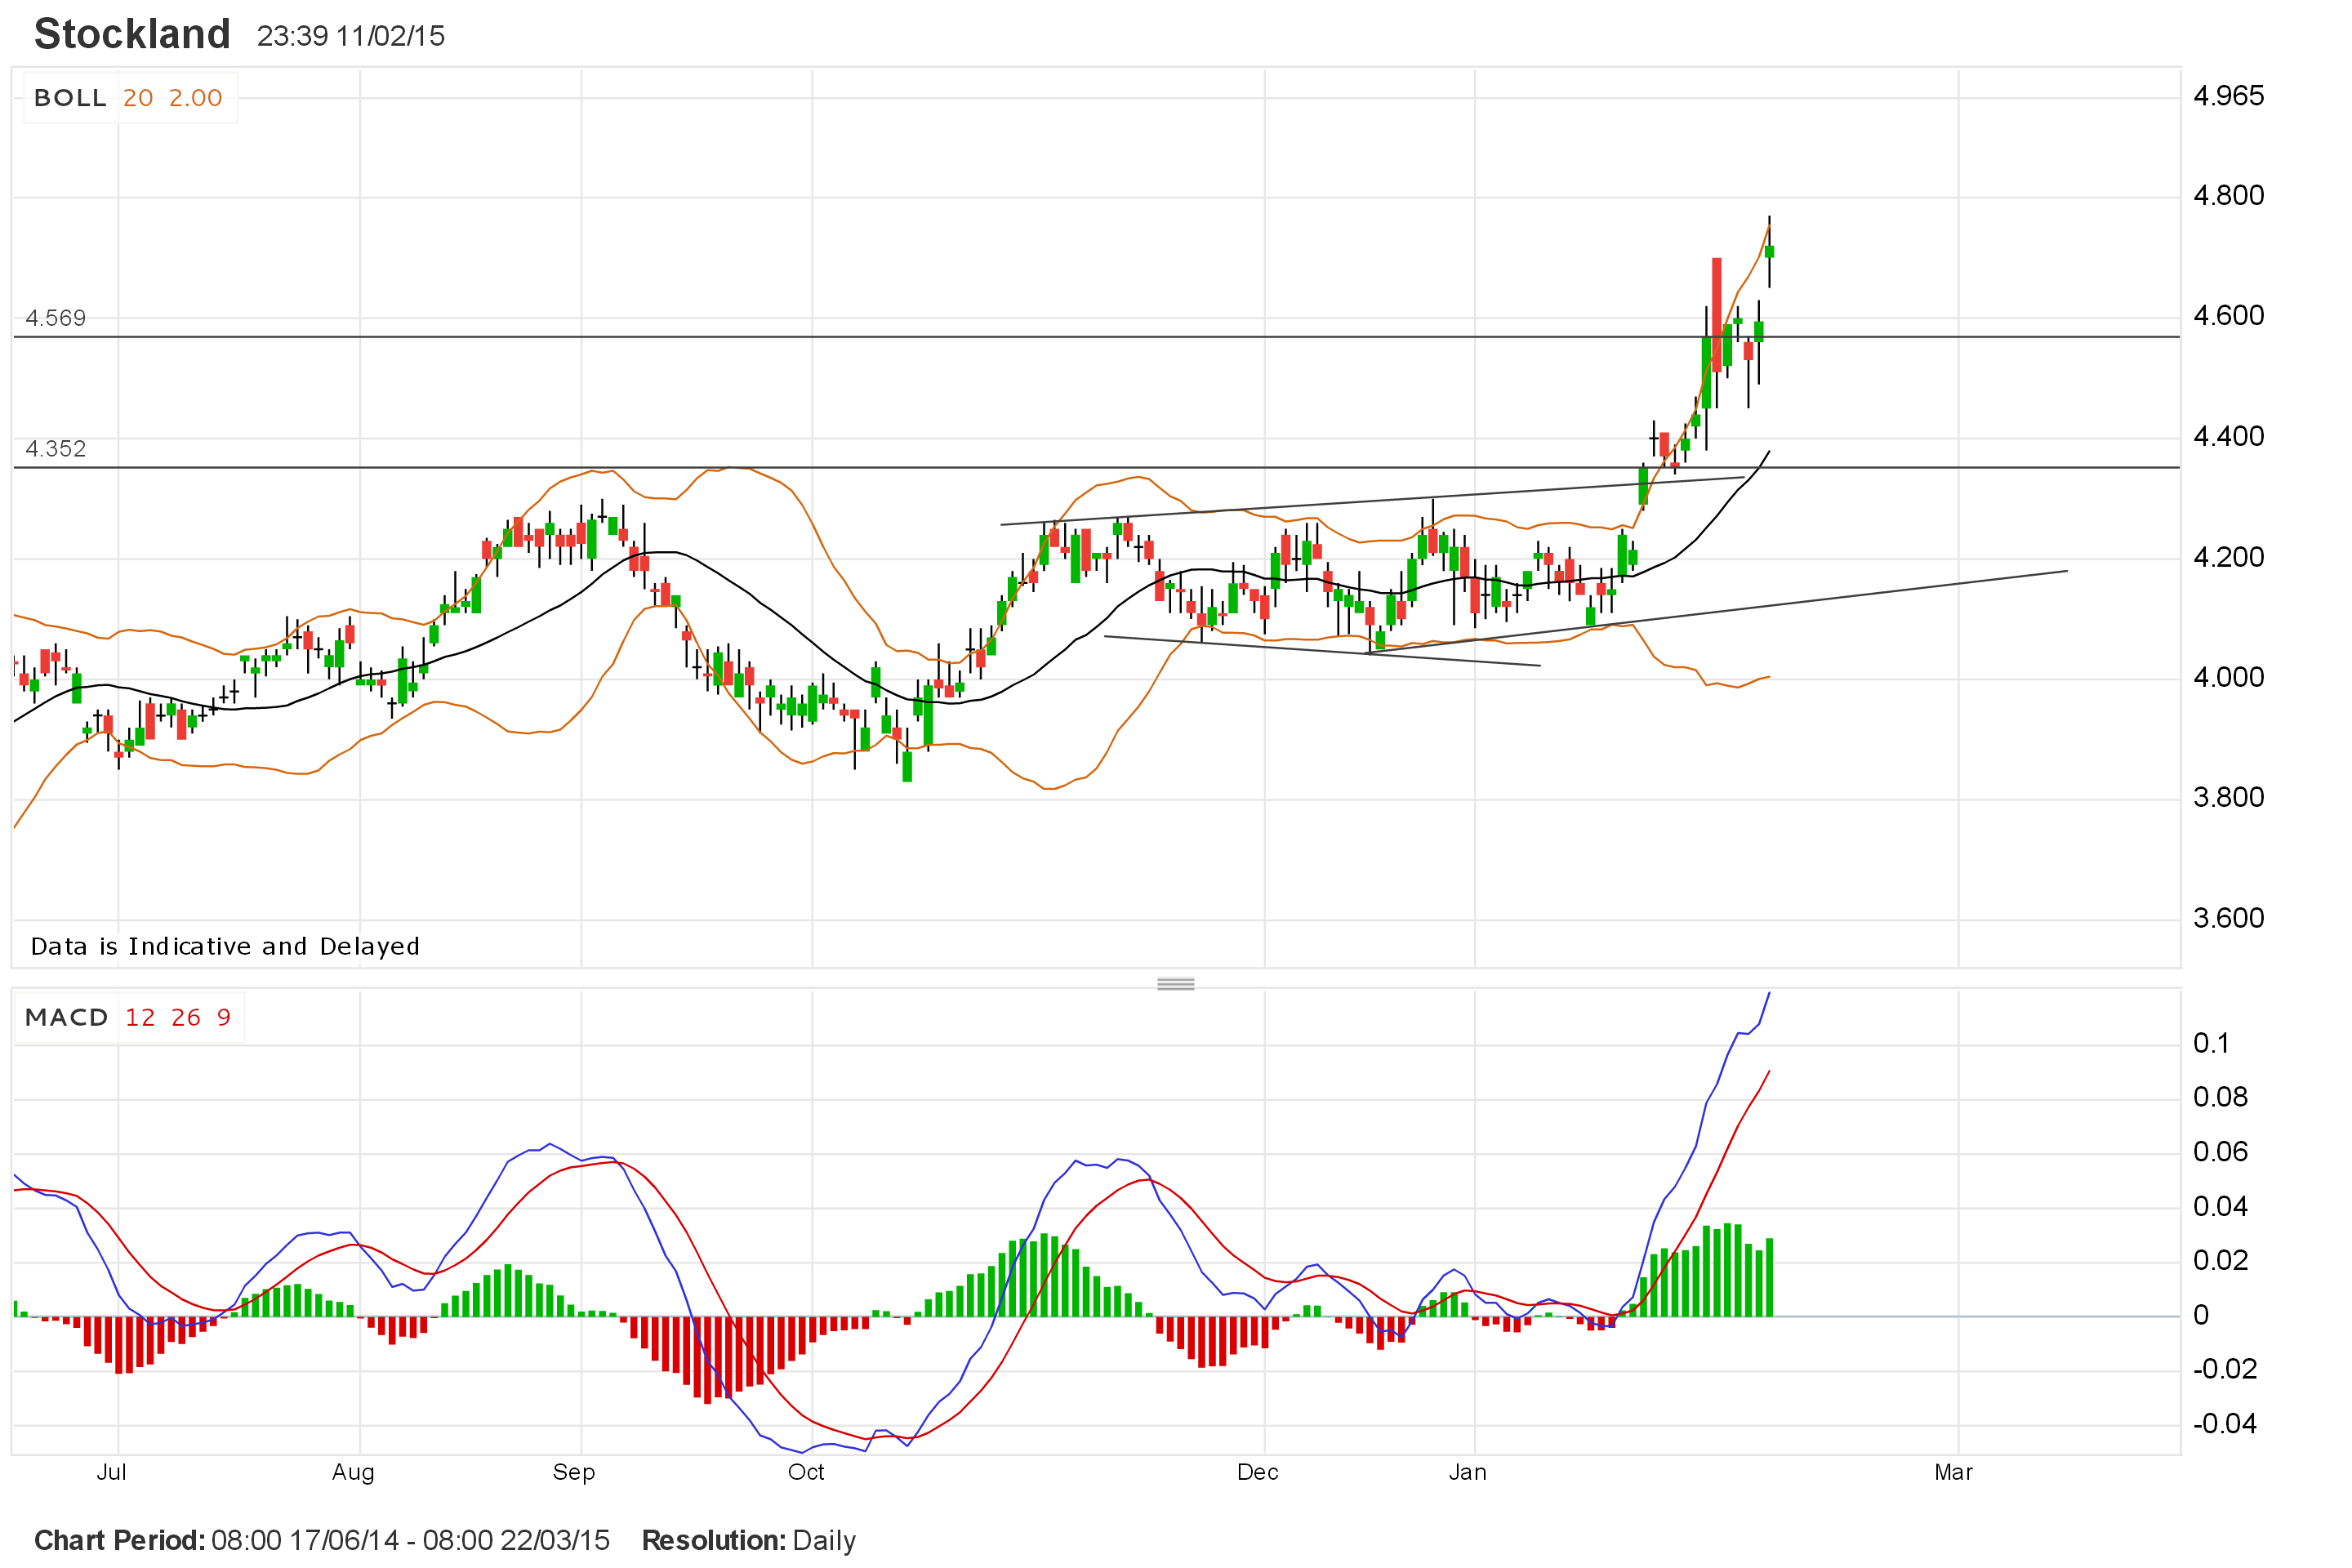This screenshot has height=1568, width=2352.
Task: Click the tall red candle near 4.700
Action: click(x=1717, y=315)
